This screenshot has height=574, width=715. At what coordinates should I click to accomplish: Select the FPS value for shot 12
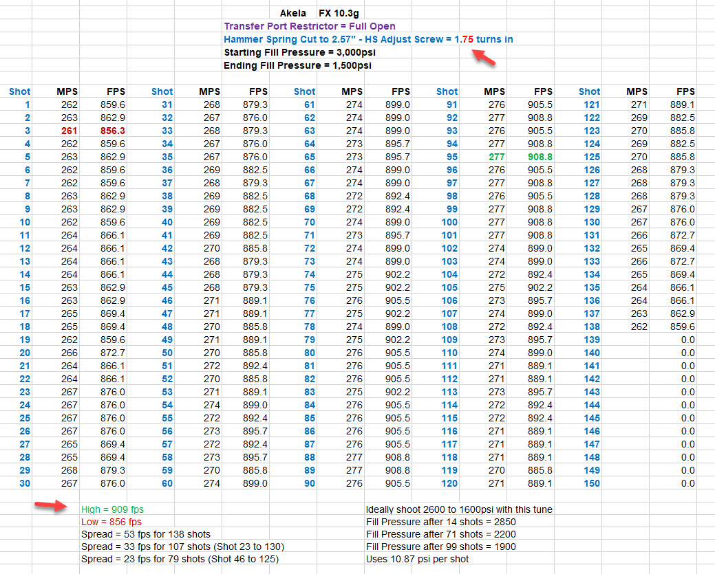pos(113,248)
